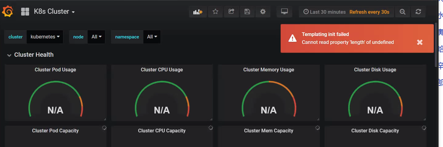Click the Grafana logo icon
The image size is (443, 147).
pos(7,12)
